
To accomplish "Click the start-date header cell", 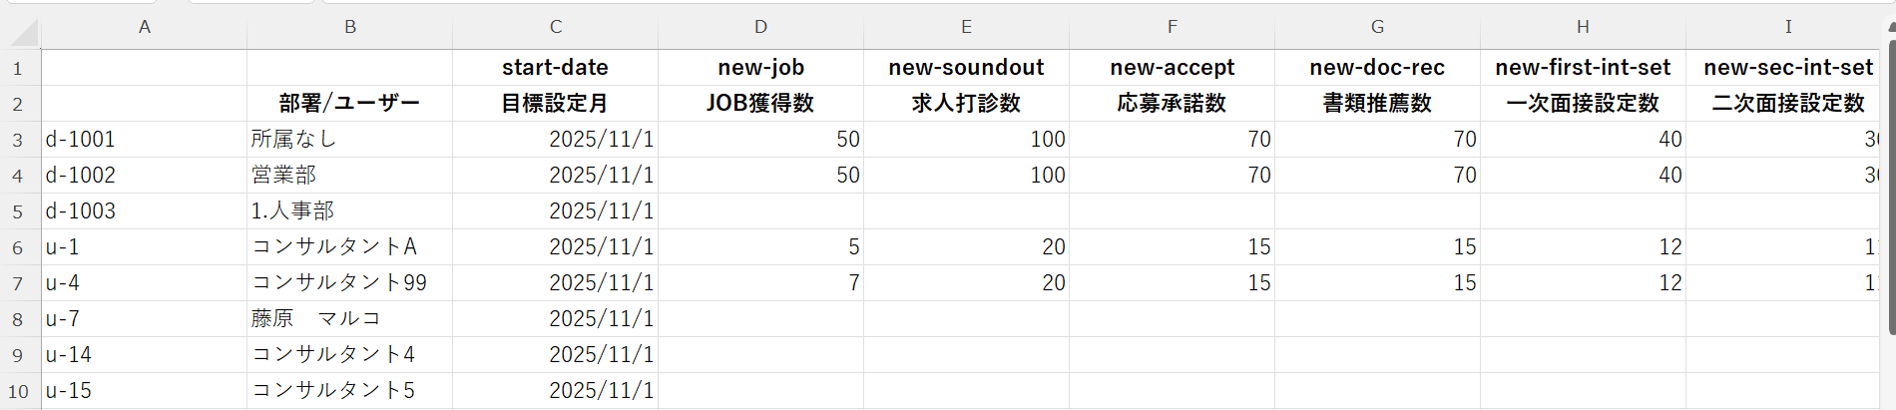I will click(x=556, y=68).
